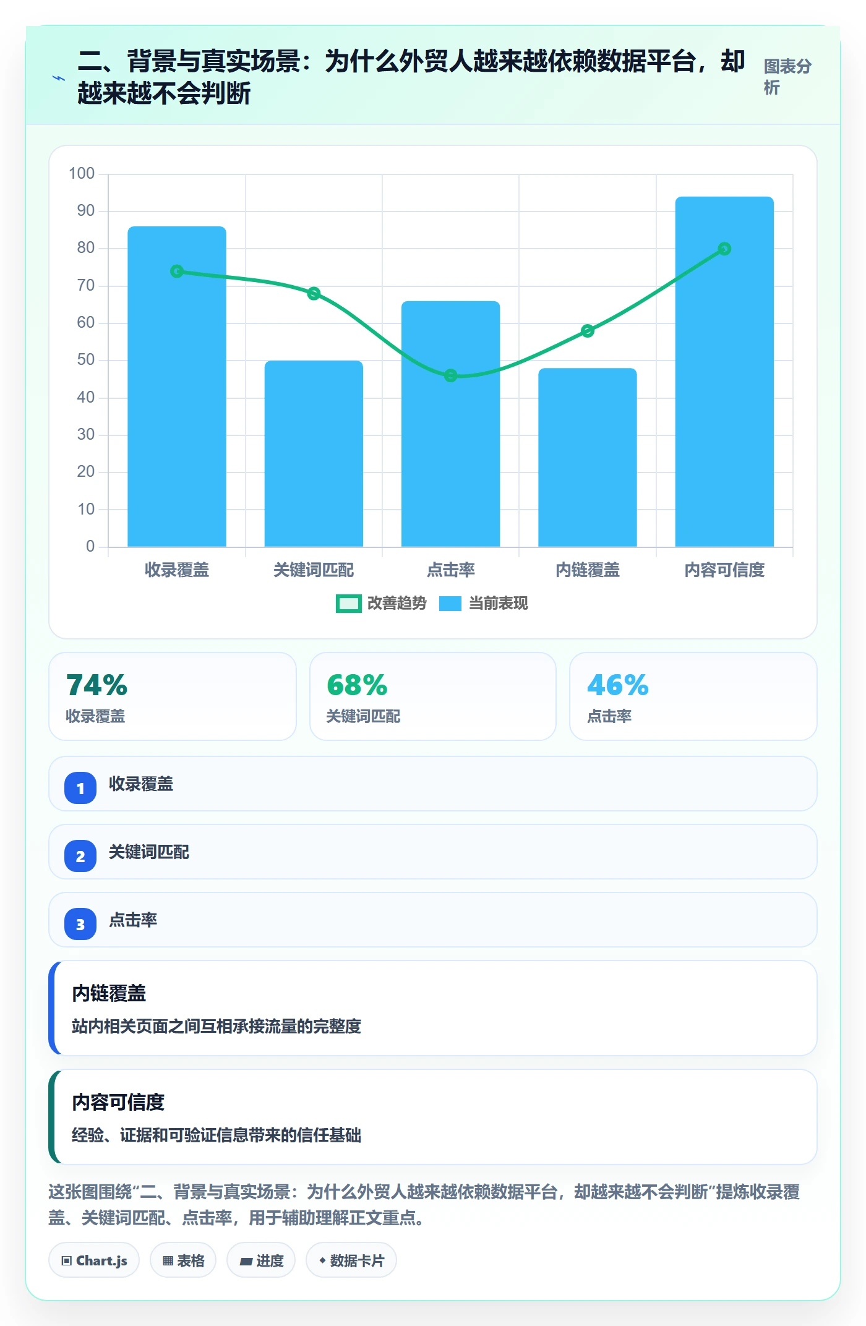
Task: Select the 数据卡片 tag chip
Action: click(x=351, y=1260)
